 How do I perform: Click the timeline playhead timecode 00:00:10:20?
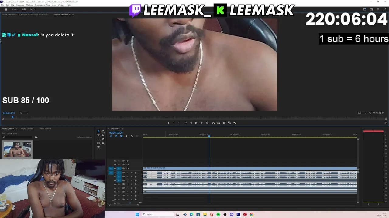point(116,133)
